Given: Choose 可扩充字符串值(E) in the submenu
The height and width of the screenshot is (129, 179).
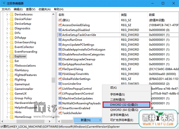Looking at the screenshot, I should pyautogui.click(x=126, y=120).
